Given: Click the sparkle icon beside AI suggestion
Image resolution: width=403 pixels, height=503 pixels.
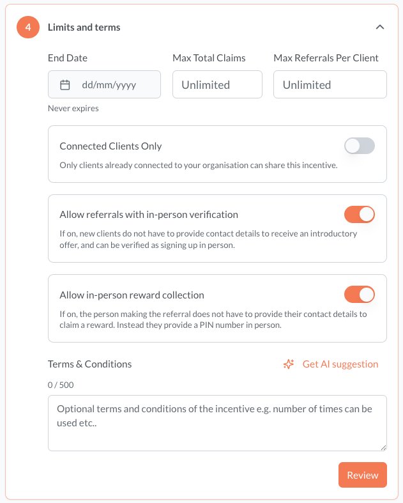Looking at the screenshot, I should pos(289,364).
